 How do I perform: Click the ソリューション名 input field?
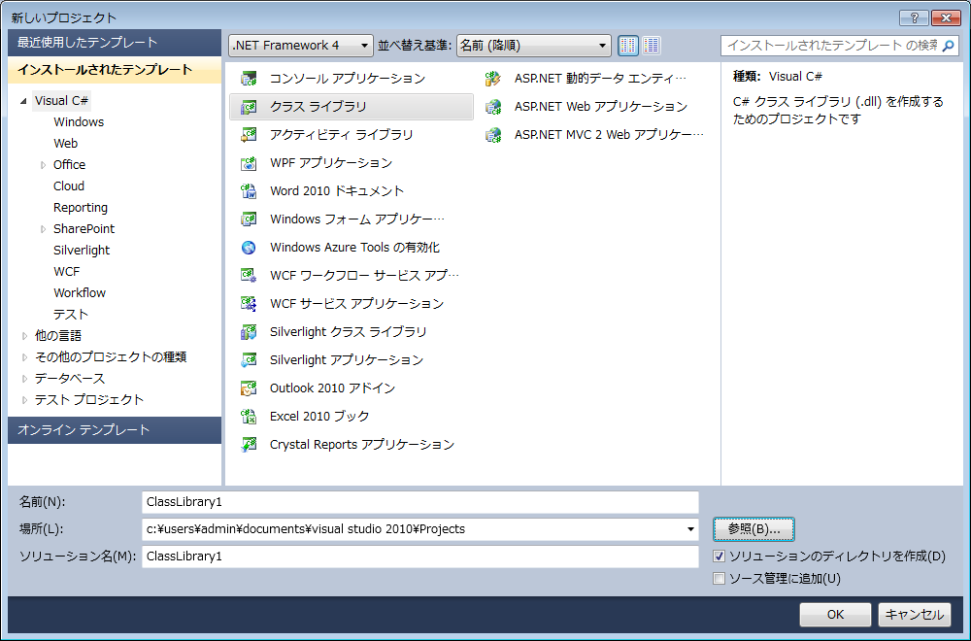(x=420, y=557)
